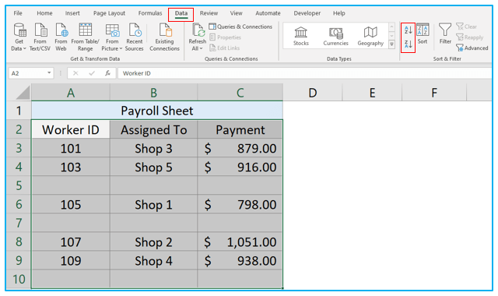Select column B header
Image resolution: width=498 pixels, height=296 pixels.
(154, 93)
